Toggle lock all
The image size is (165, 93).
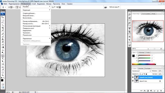146,74
